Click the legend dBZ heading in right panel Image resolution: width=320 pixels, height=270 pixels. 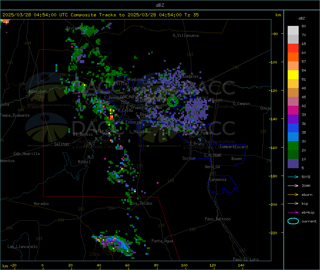[302, 18]
